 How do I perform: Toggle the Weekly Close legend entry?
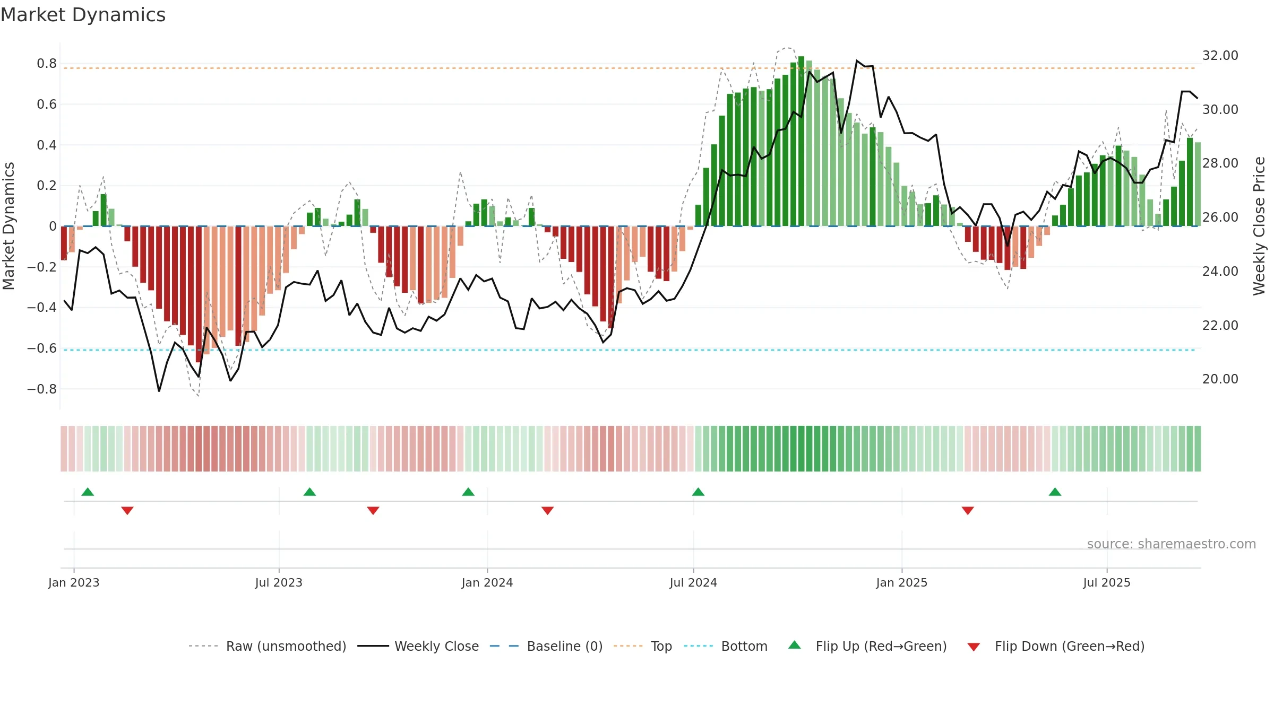(418, 646)
